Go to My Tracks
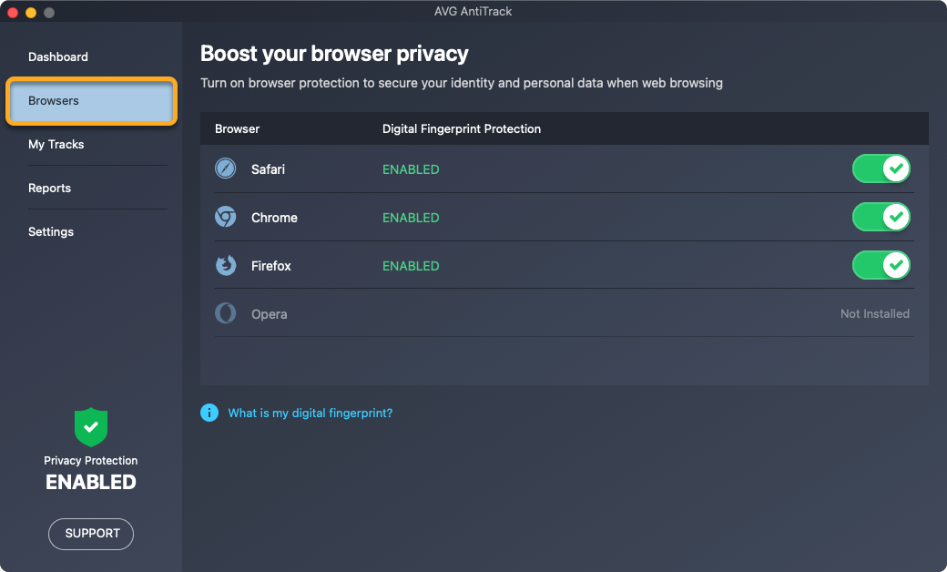This screenshot has width=947, height=572. point(56,144)
